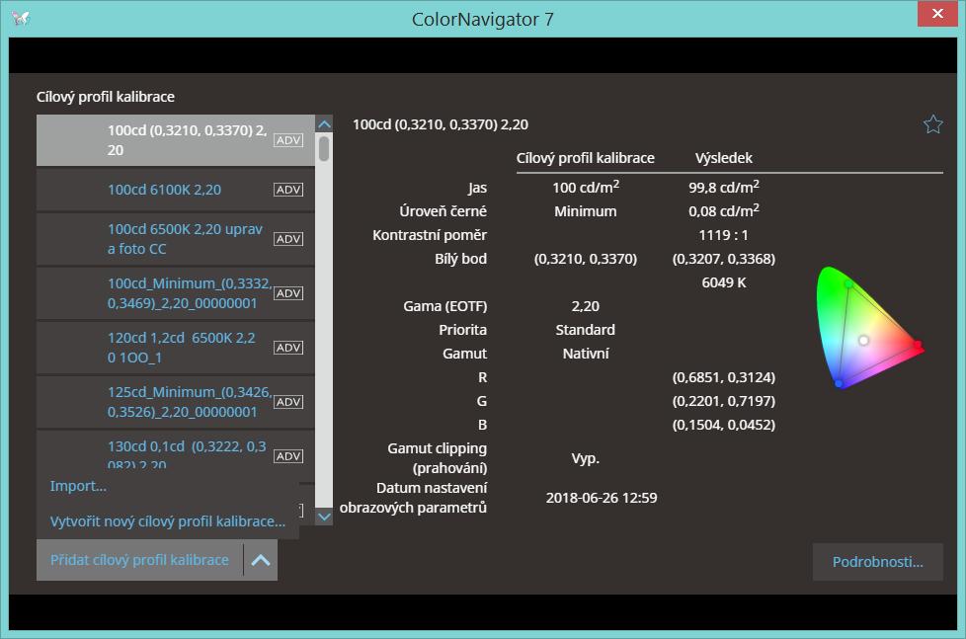The image size is (966, 639).
Task: Open Podrobnosti... details button
Action: [x=877, y=562]
